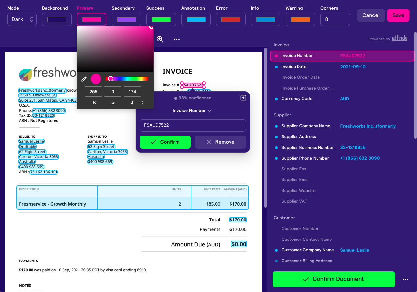Select the Supplier Phone Number field
This screenshot has height=292, width=417.
pyautogui.click(x=342, y=158)
